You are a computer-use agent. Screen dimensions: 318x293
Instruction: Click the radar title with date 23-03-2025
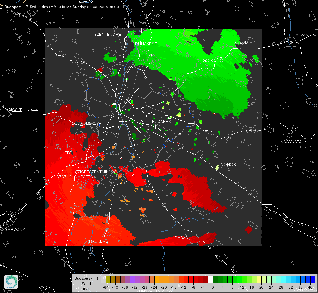62,7
